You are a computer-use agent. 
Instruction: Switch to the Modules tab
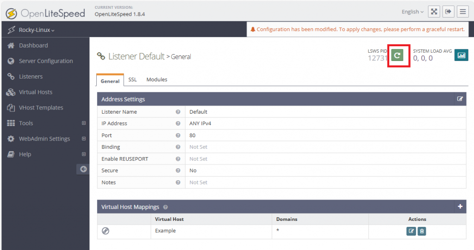(157, 79)
